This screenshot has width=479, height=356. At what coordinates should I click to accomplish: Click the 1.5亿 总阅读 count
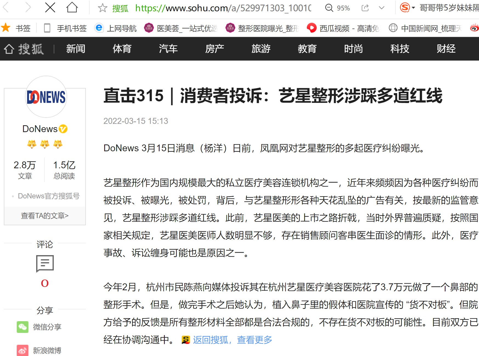pos(64,170)
